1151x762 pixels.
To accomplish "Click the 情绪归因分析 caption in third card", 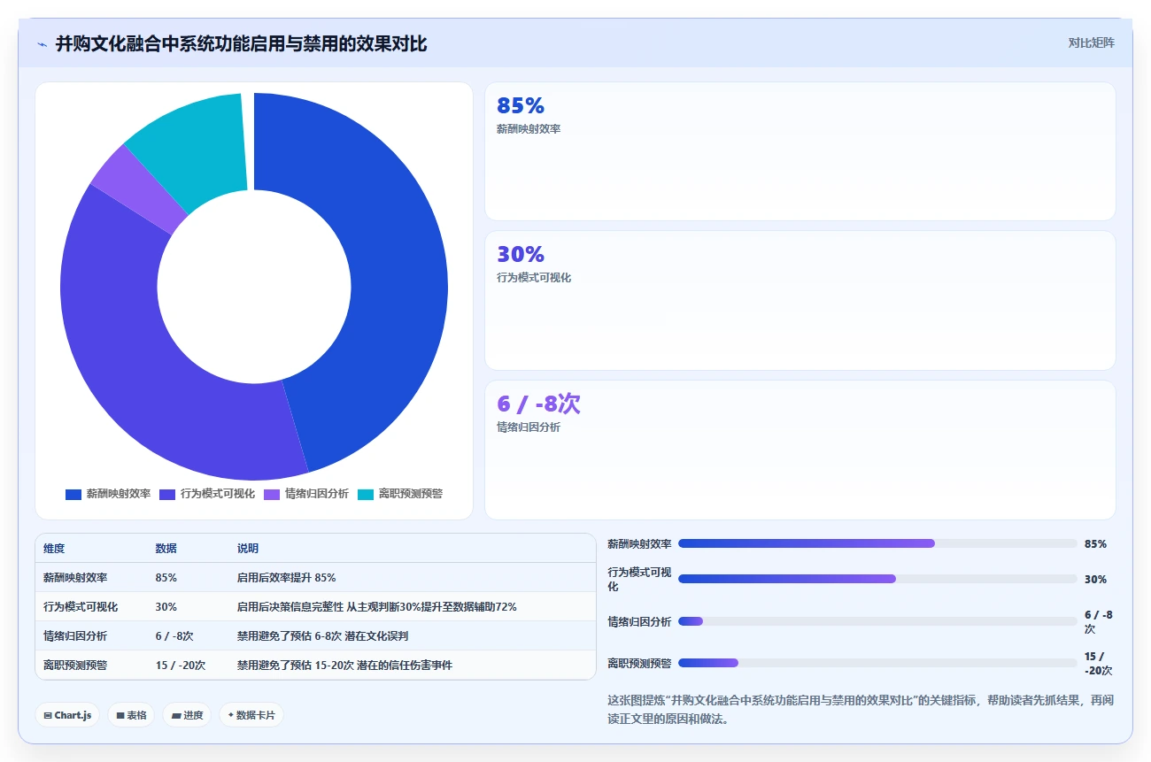I will point(529,427).
